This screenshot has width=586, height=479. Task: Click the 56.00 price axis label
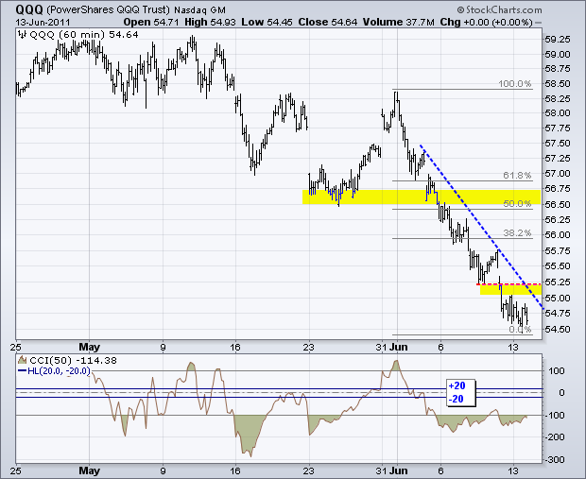(x=558, y=234)
